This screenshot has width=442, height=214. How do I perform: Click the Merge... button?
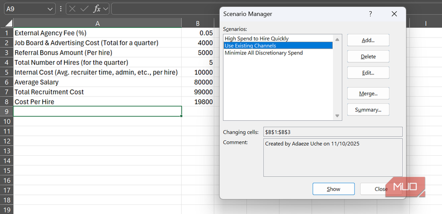(x=368, y=94)
